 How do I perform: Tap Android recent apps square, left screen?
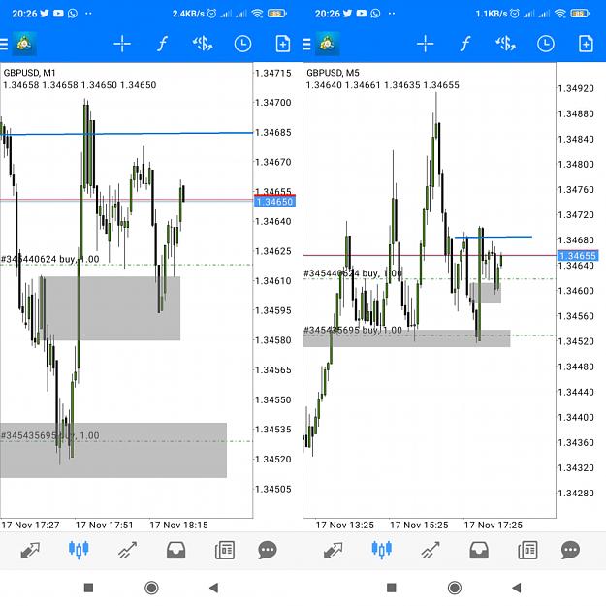88,588
